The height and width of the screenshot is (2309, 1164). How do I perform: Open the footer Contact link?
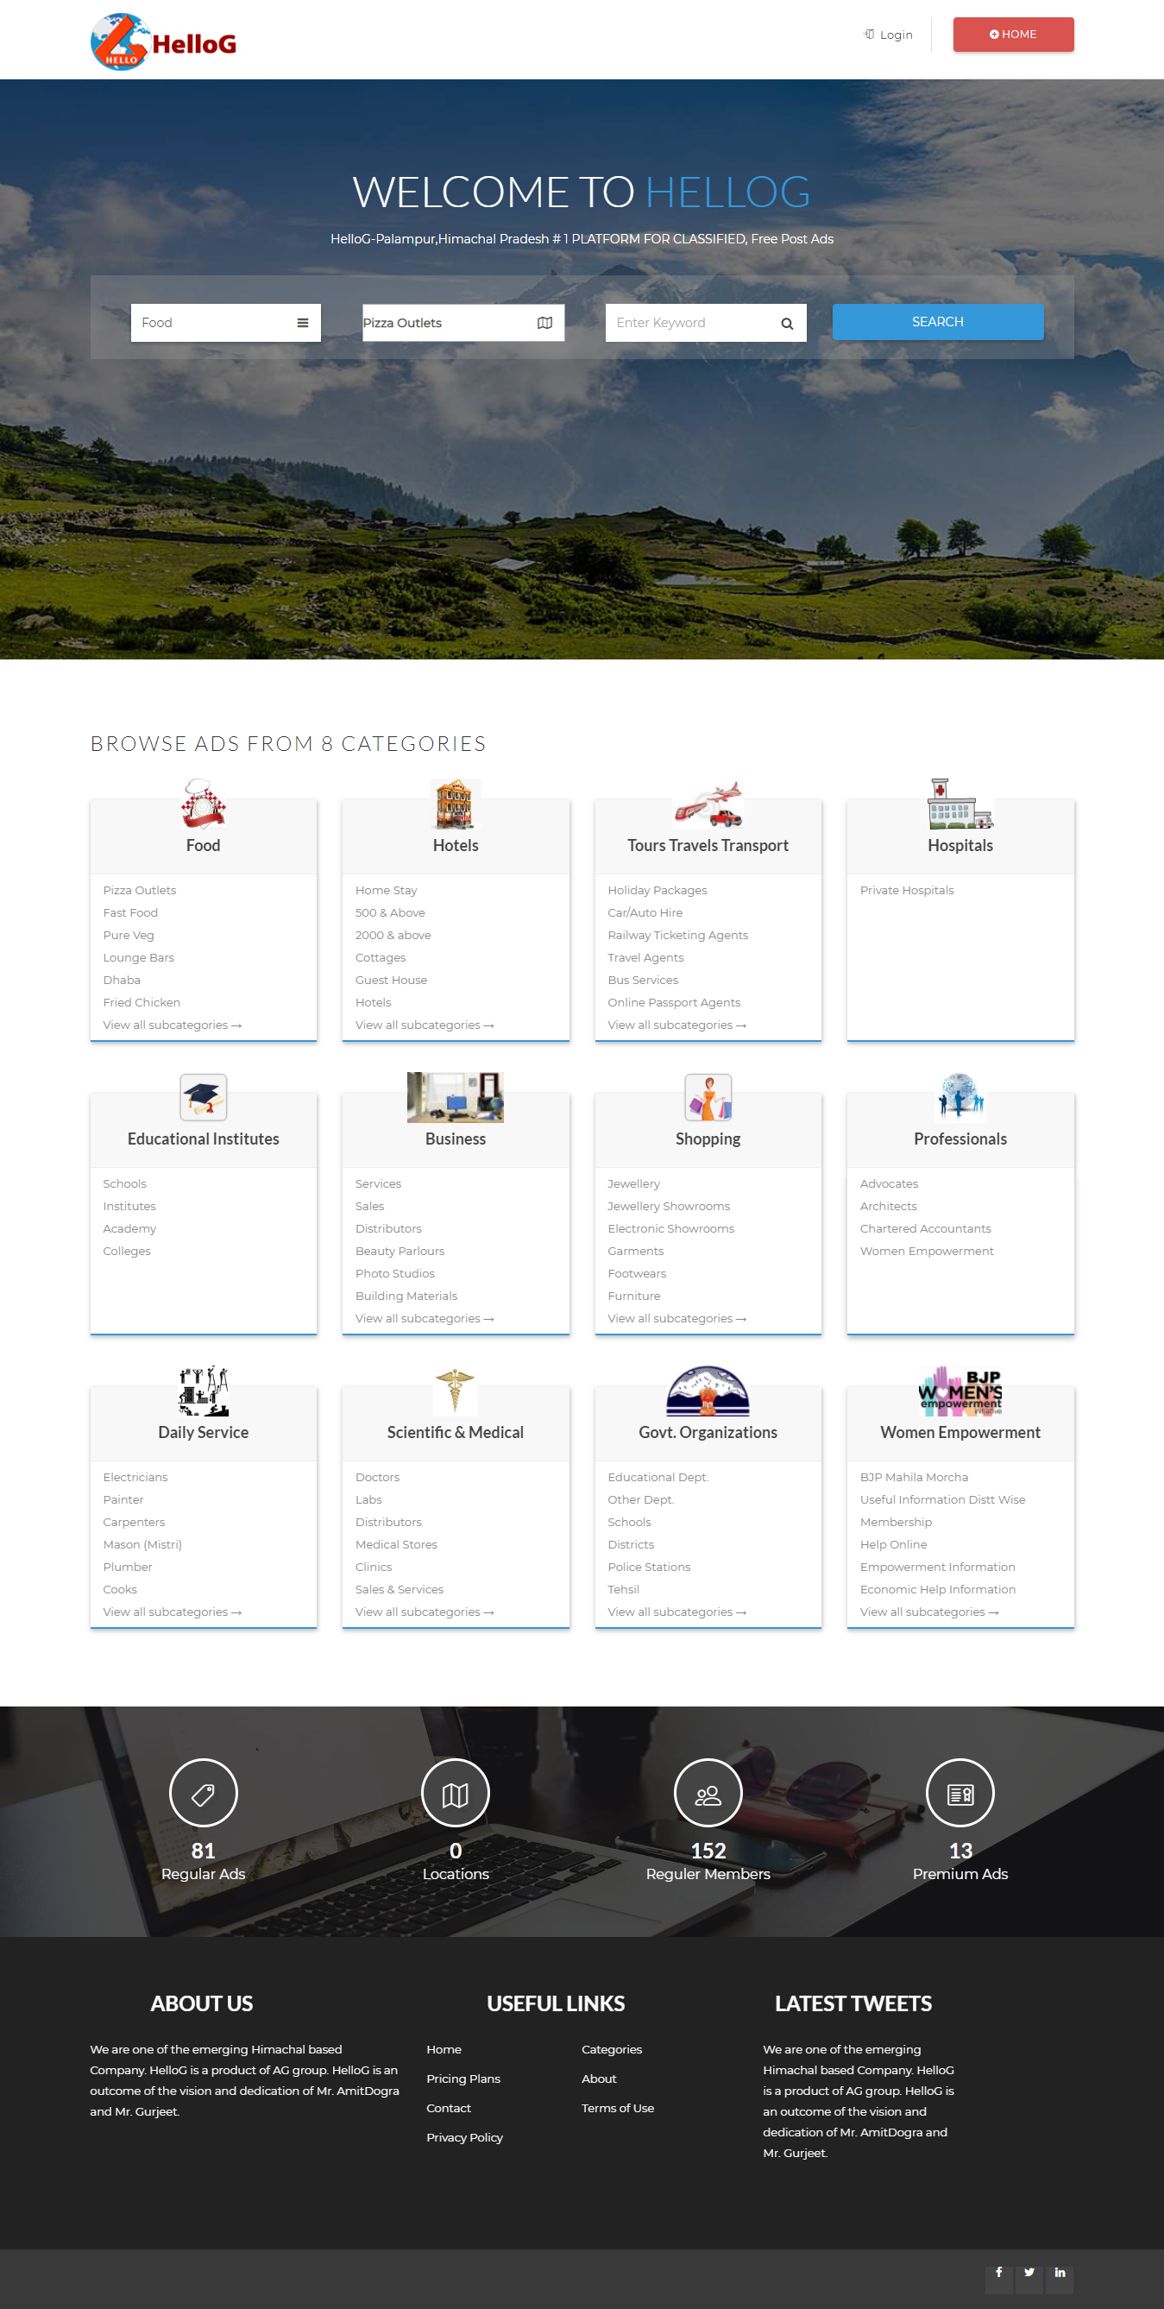pyautogui.click(x=449, y=2108)
